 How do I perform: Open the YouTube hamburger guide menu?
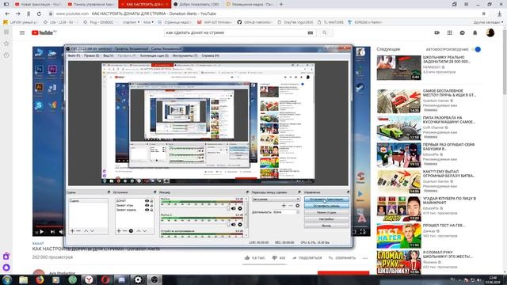pyautogui.click(x=22, y=32)
